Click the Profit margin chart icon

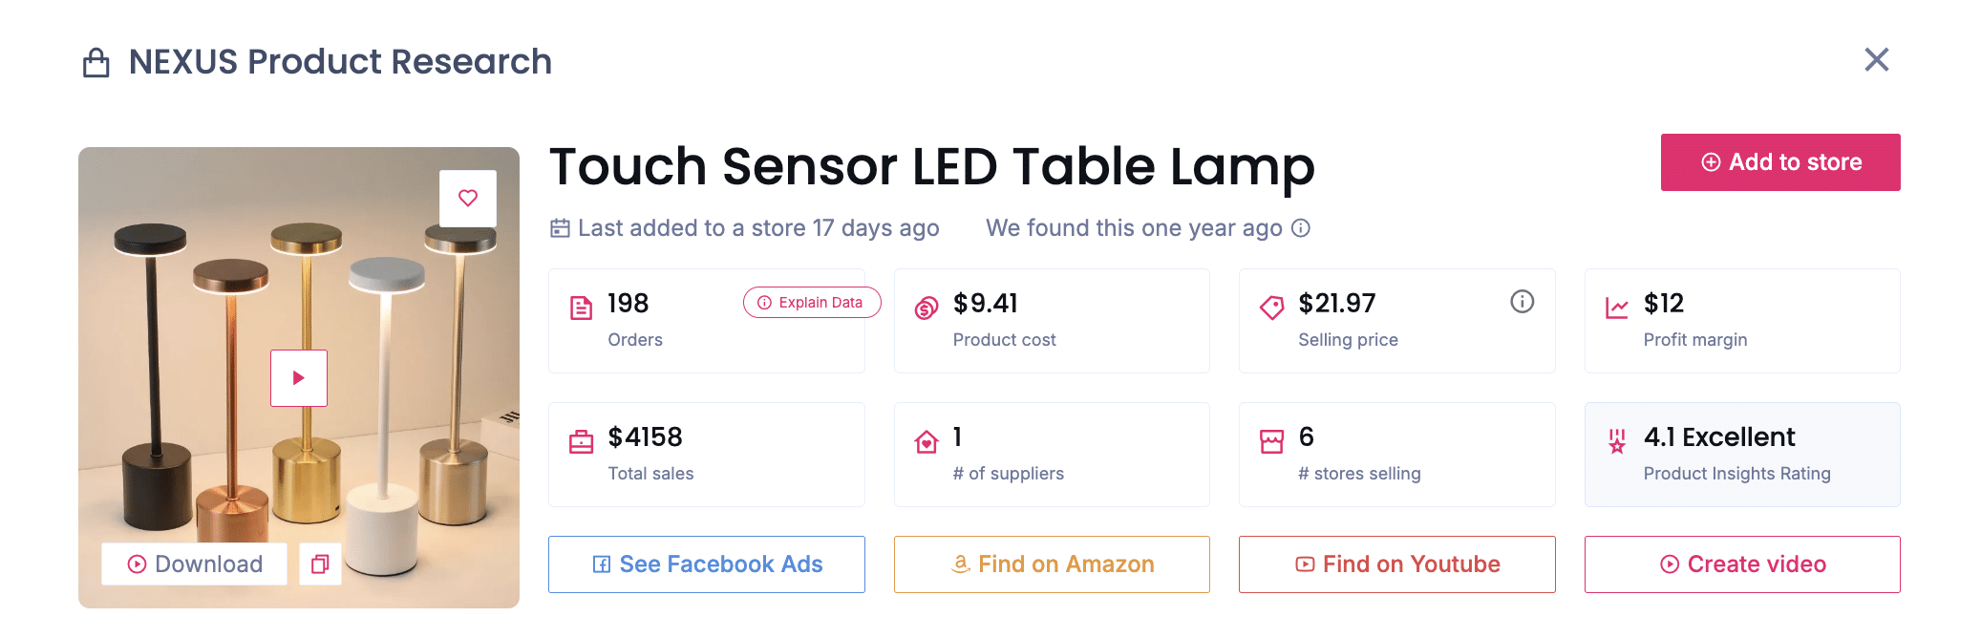pos(1616,308)
